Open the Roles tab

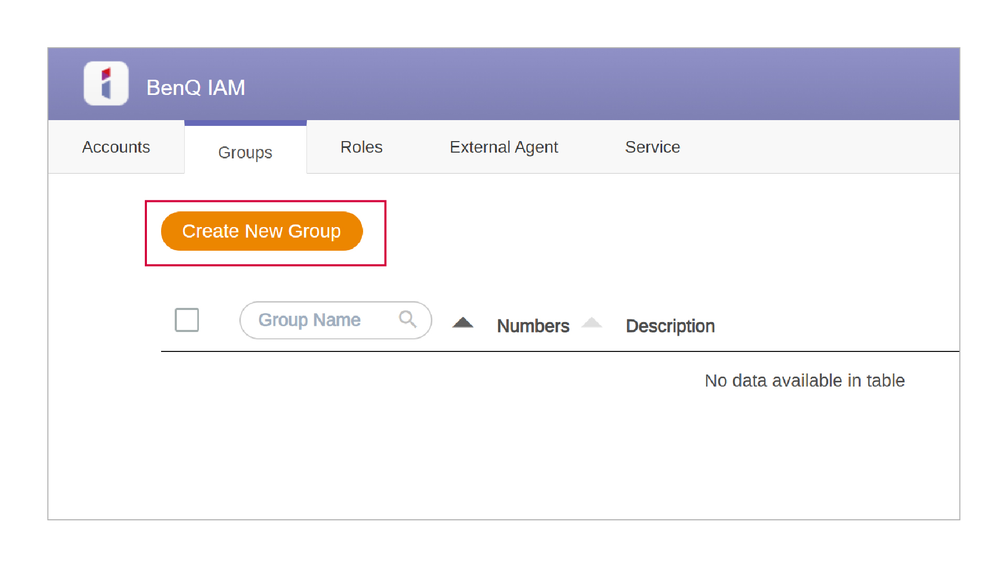pyautogui.click(x=361, y=147)
